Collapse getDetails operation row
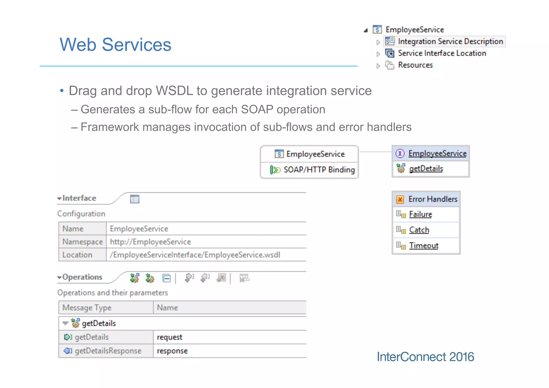This screenshot has height=388, width=549. coord(65,323)
